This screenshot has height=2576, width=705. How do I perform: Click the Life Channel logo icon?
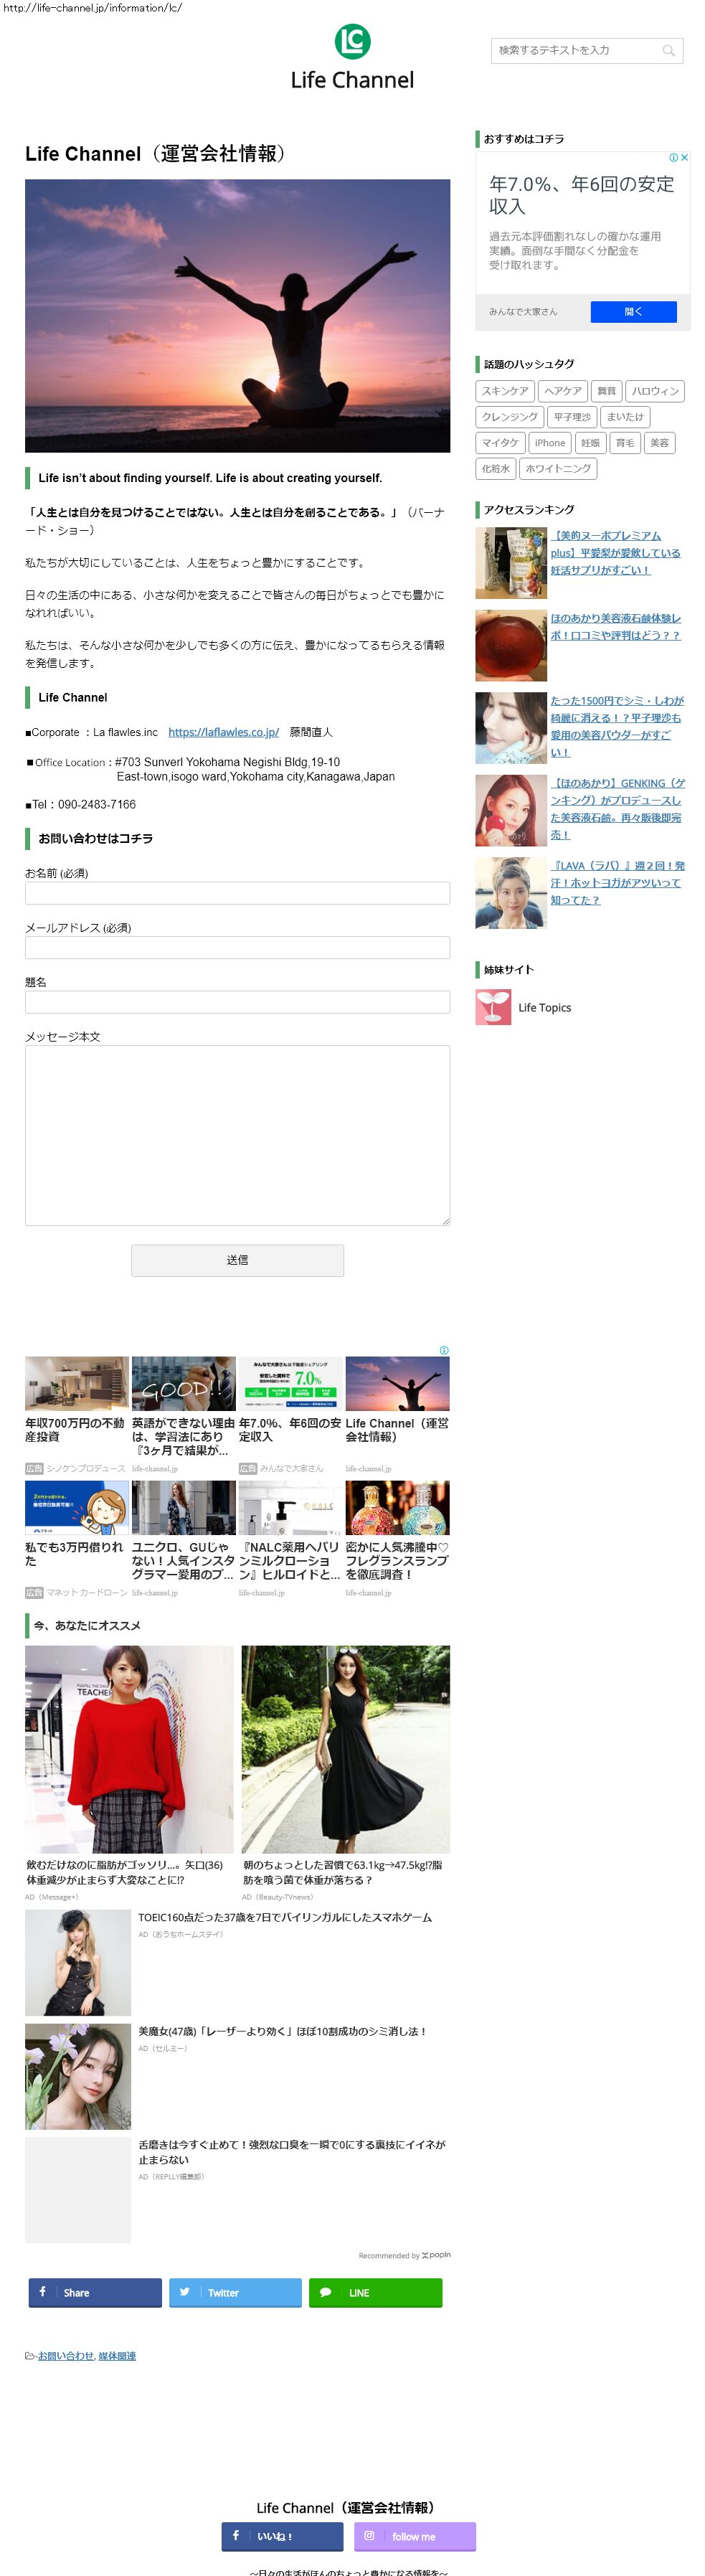pyautogui.click(x=352, y=41)
